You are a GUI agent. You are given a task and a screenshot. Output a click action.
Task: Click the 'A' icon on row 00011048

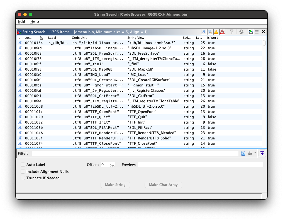coord(20,133)
